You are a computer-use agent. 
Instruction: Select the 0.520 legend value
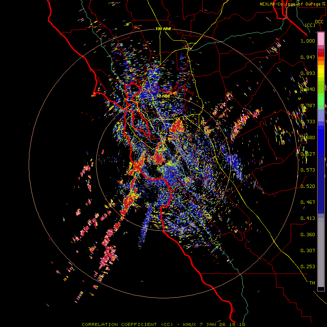pos(308,186)
